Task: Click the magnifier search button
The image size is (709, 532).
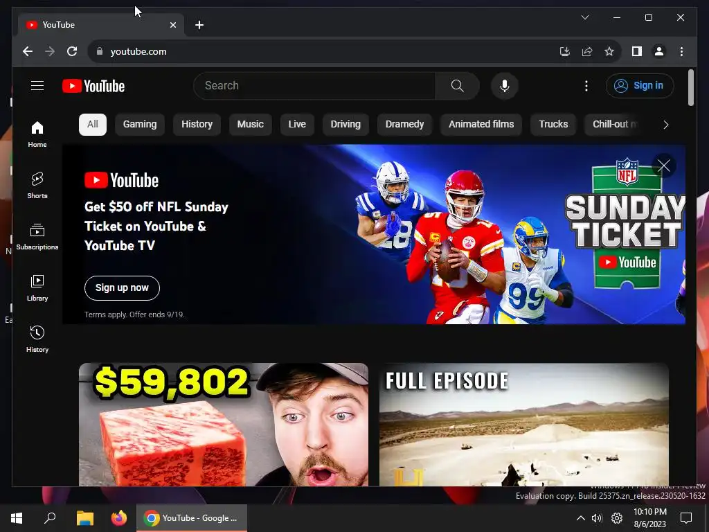Action: (457, 86)
